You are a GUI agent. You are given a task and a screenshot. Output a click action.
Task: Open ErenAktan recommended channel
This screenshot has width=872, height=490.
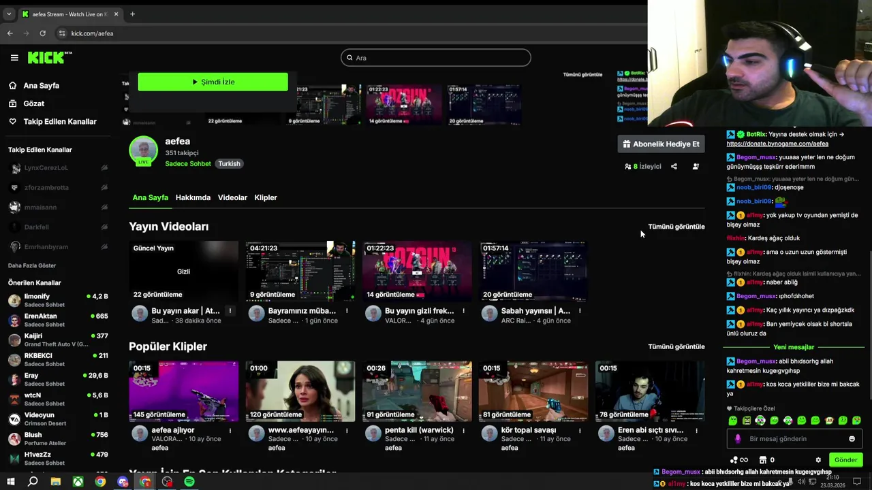58,320
